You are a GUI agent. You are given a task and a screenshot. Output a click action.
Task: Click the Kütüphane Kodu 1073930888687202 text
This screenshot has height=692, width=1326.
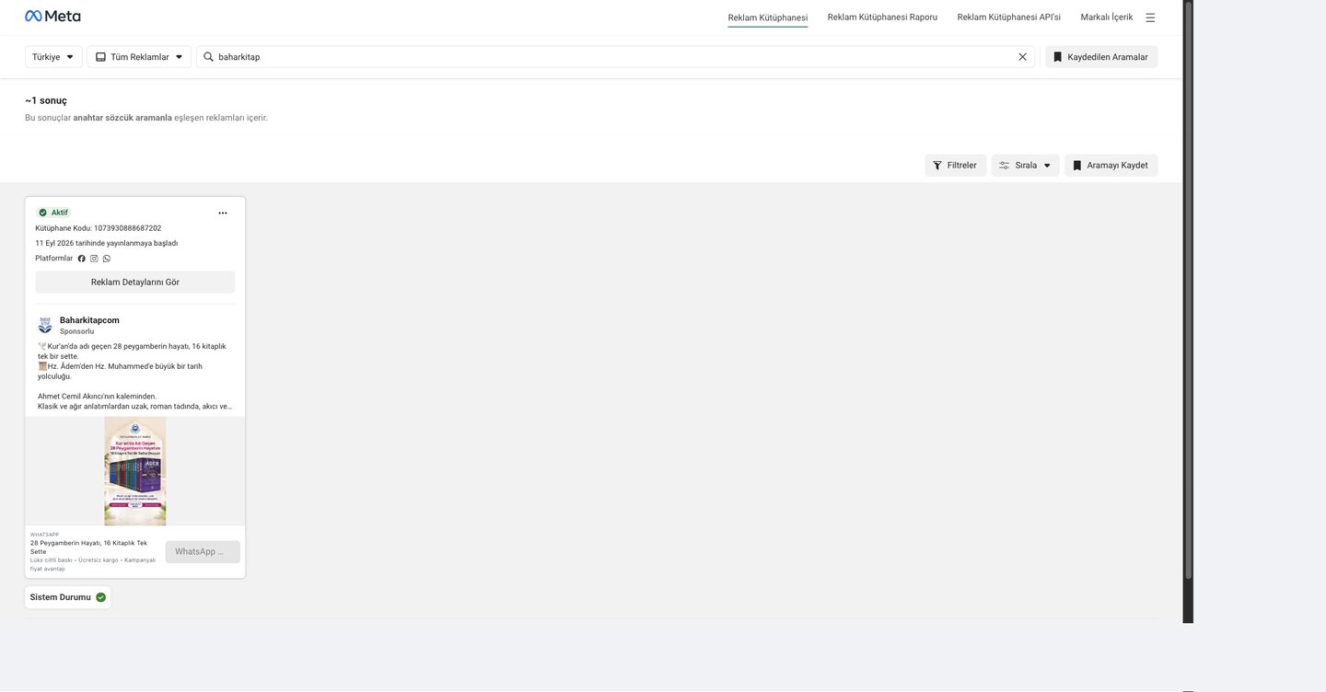99,228
